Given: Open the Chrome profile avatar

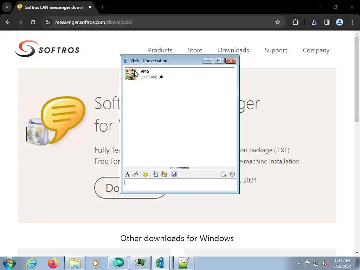Looking at the screenshot, I should [340, 22].
